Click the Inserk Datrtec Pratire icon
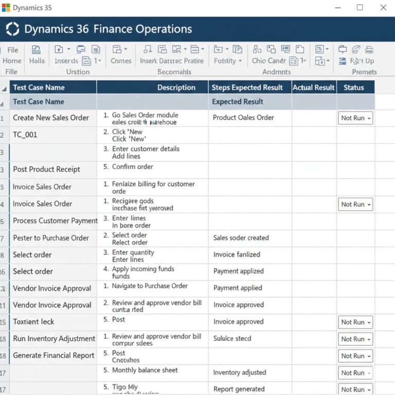This screenshot has height=395, width=395. click(x=148, y=49)
